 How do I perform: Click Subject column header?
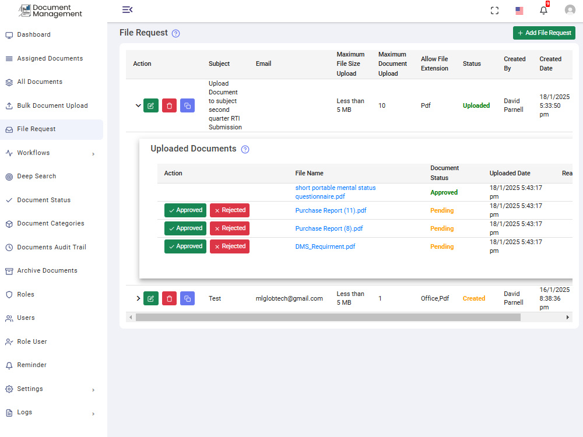(219, 64)
